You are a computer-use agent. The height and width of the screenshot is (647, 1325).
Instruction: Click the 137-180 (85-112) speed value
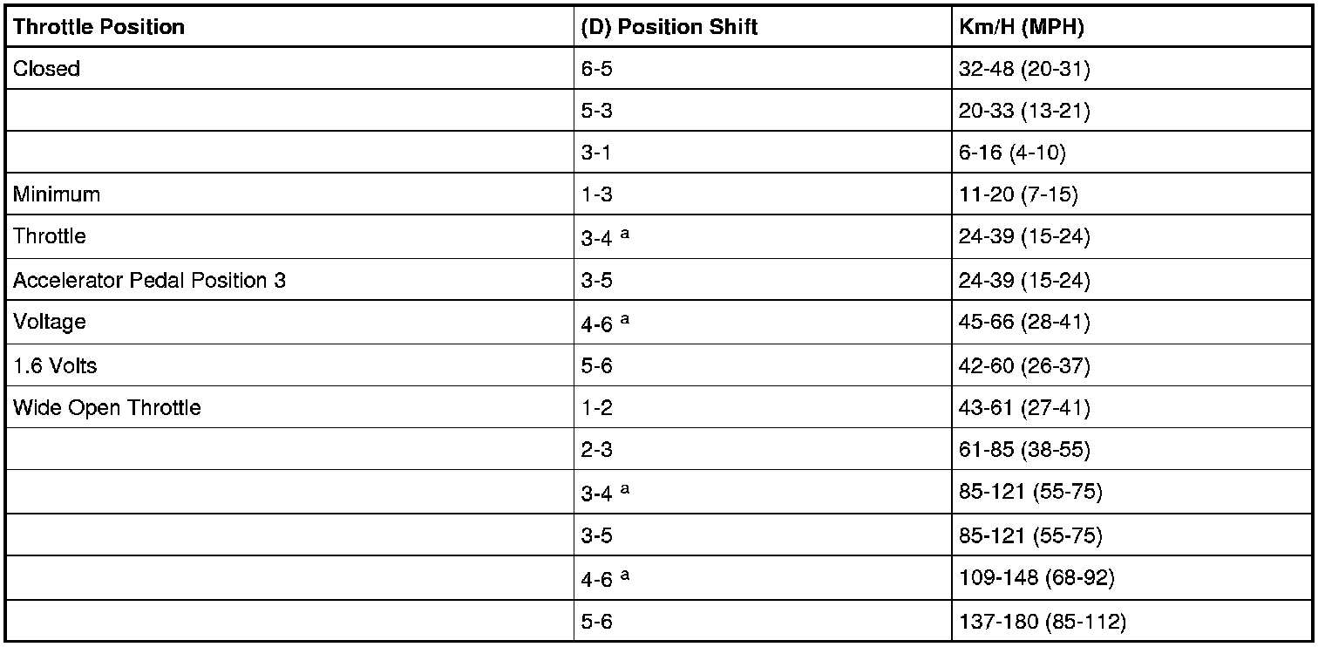coord(1042,622)
